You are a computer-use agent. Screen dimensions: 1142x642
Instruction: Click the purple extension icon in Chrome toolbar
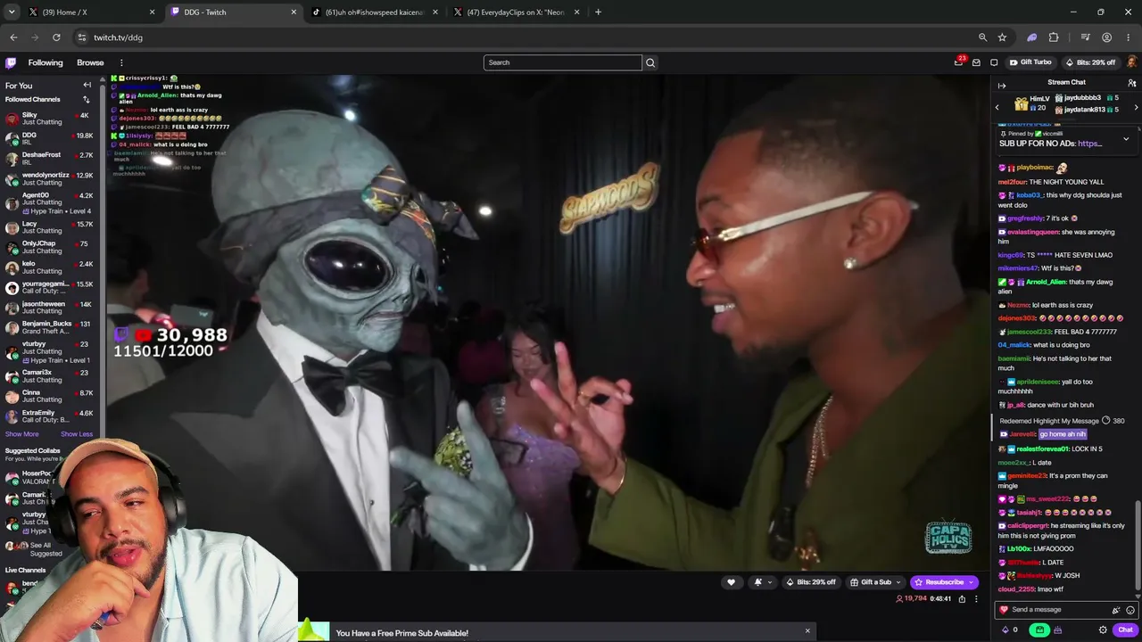click(1032, 37)
